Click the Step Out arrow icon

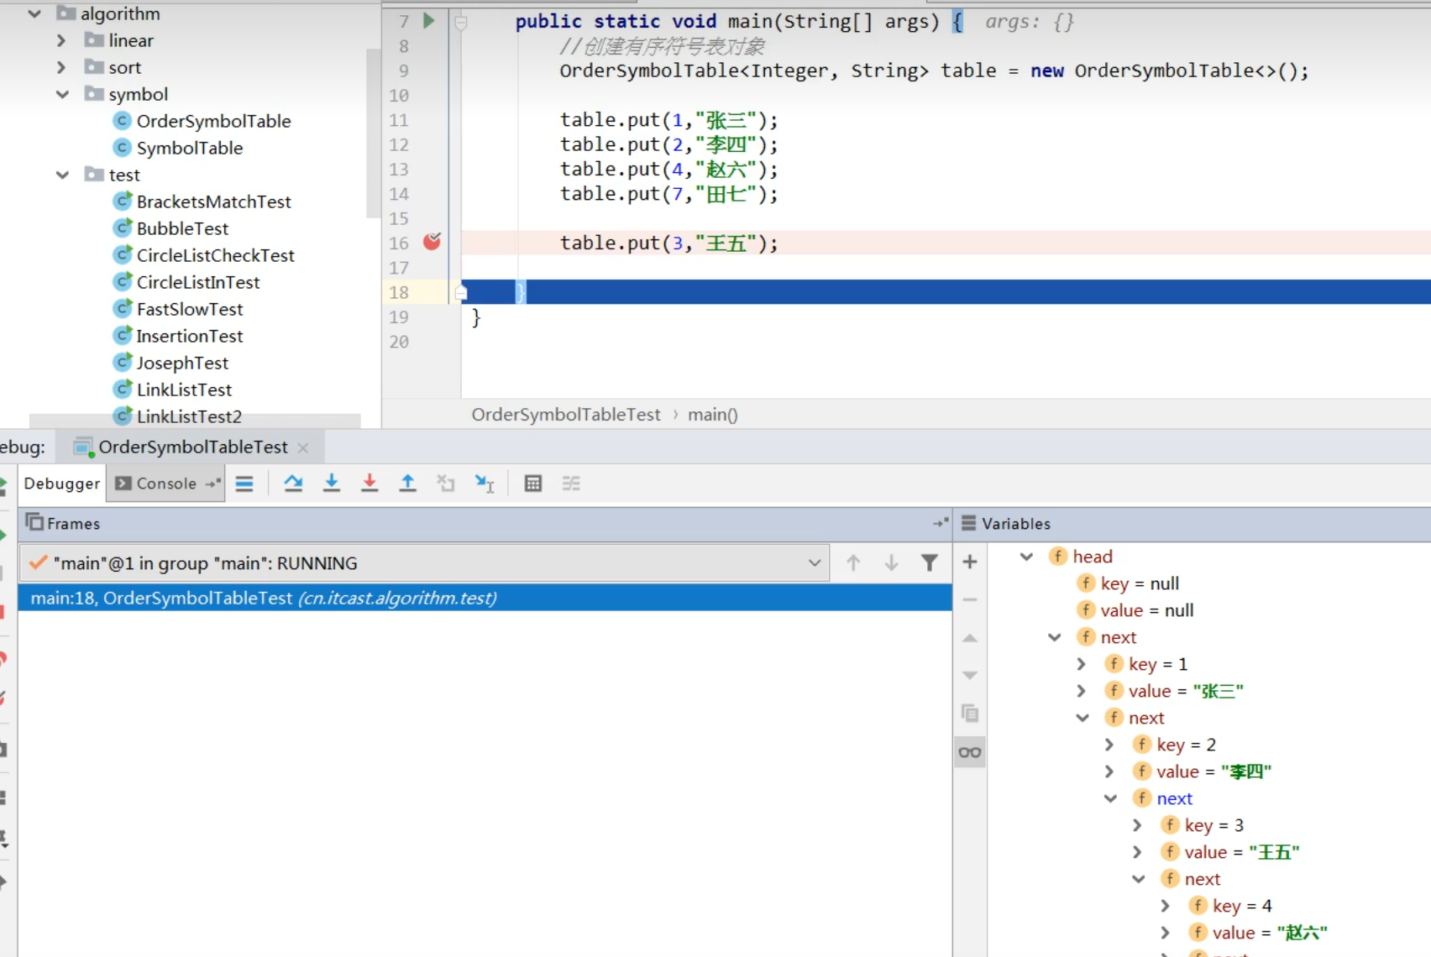(x=407, y=483)
